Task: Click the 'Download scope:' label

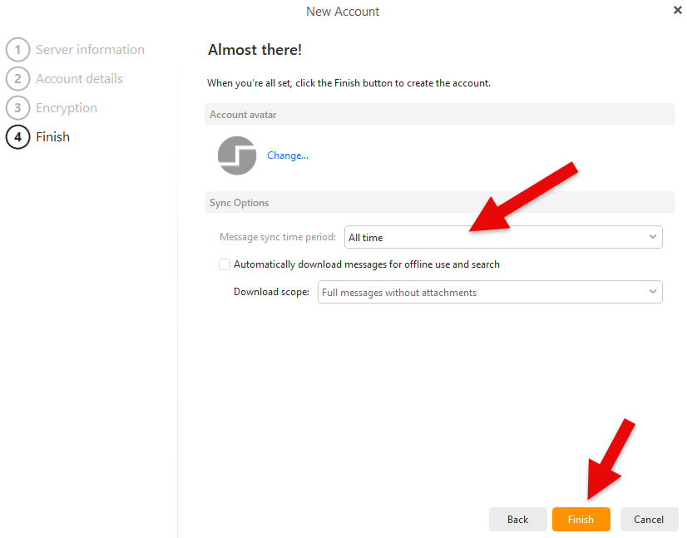Action: tap(271, 292)
